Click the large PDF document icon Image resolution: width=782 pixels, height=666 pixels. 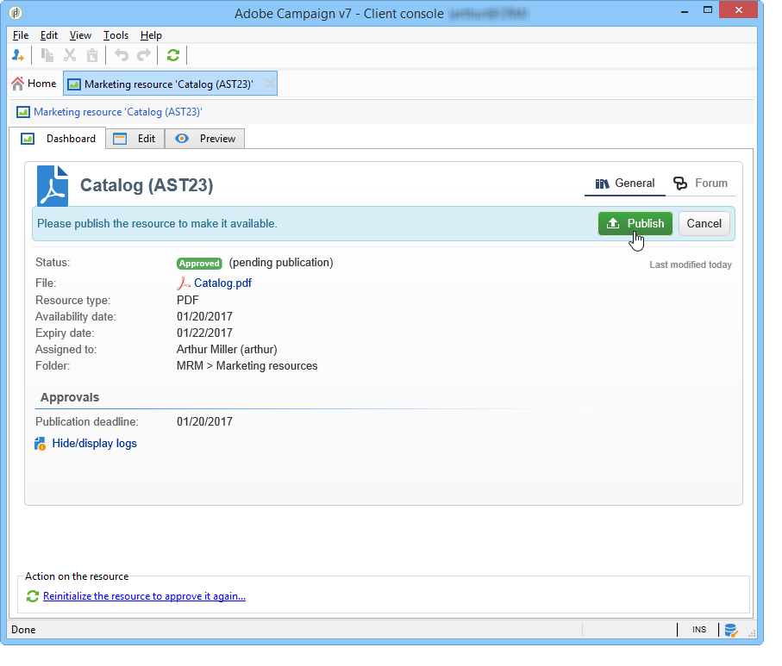tap(53, 185)
